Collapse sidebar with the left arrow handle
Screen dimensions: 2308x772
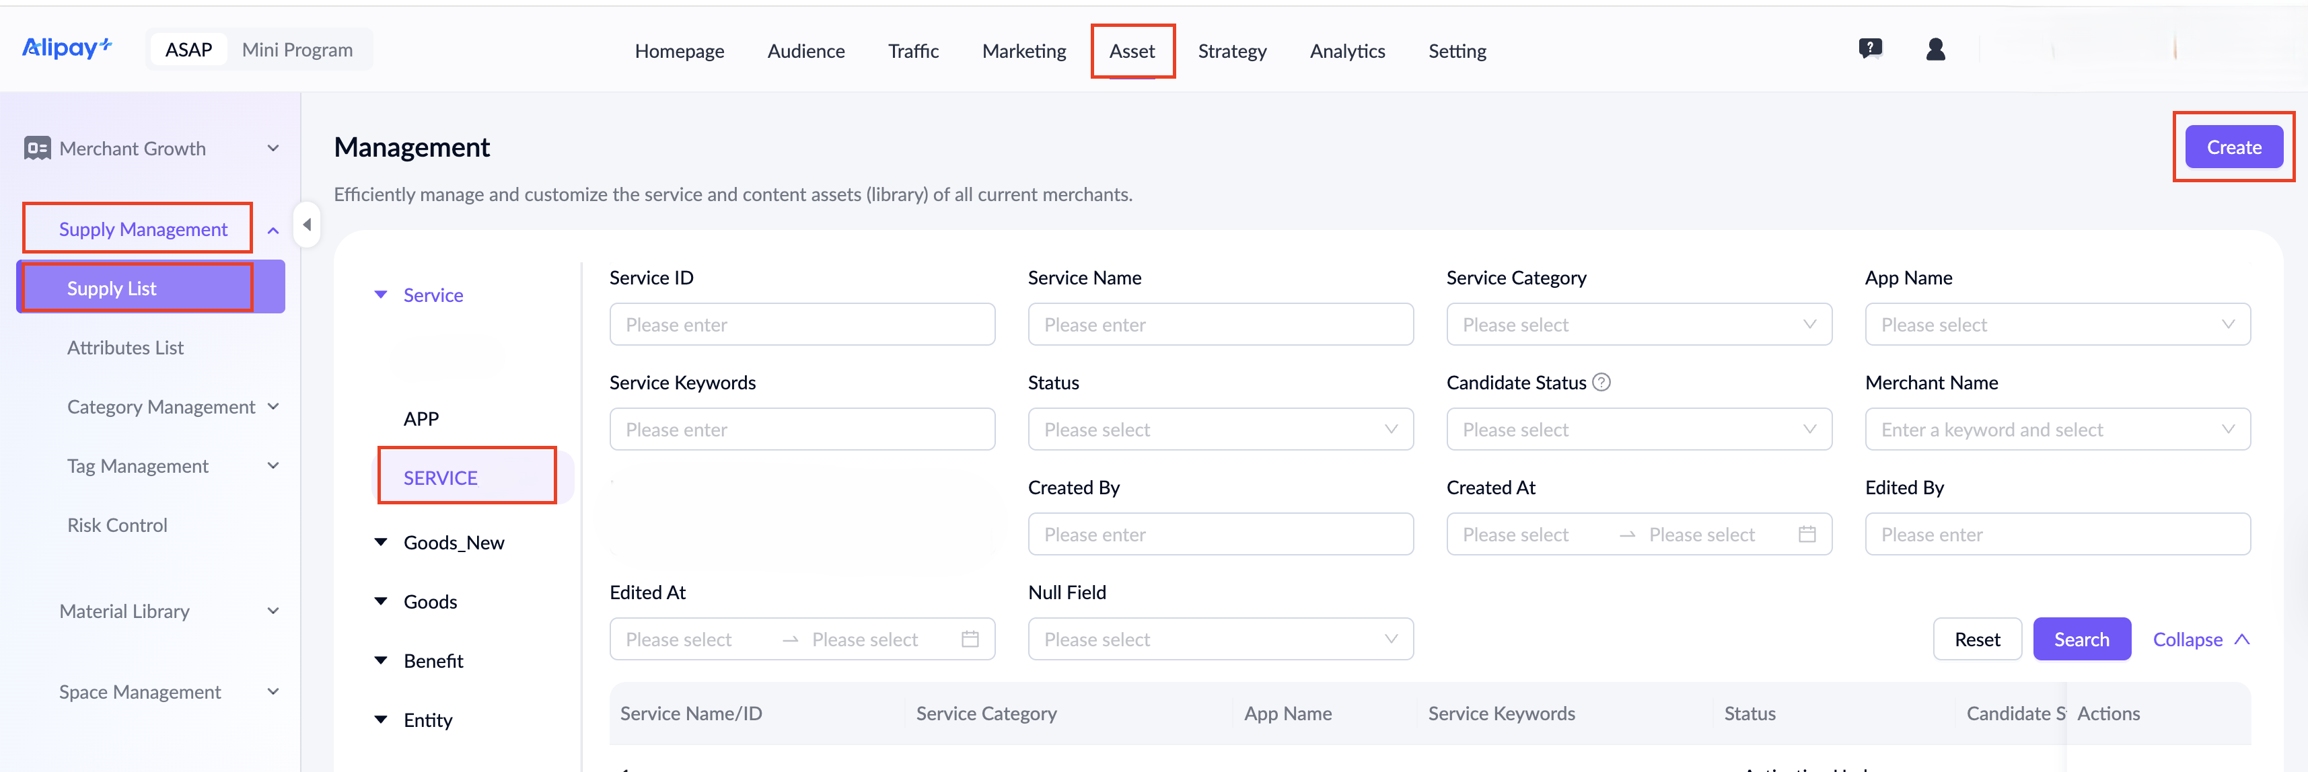(x=306, y=225)
